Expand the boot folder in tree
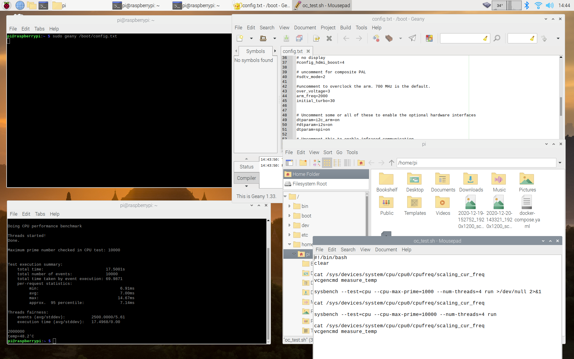This screenshot has width=574, height=359. (x=289, y=216)
